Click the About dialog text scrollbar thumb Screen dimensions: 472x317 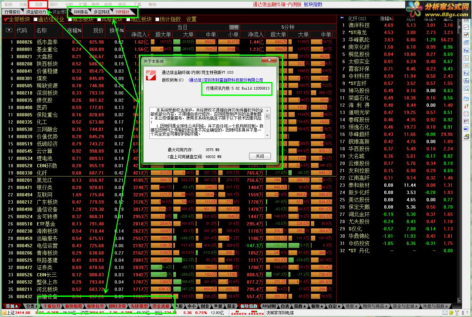coord(267,117)
